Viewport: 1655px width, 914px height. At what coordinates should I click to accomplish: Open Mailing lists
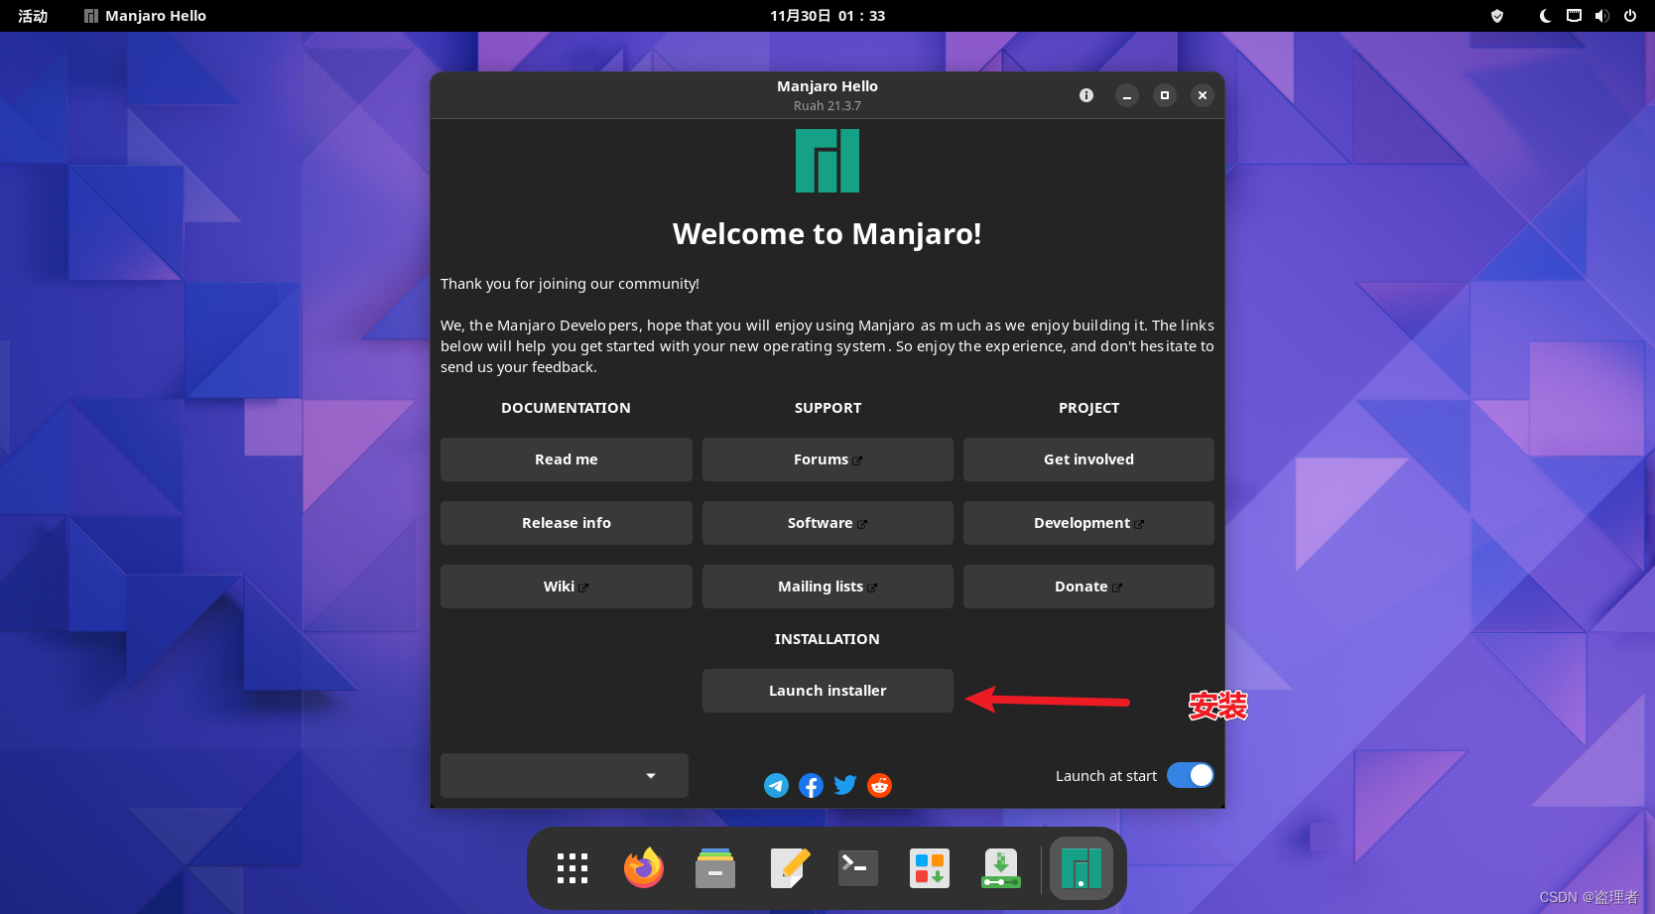coord(827,587)
